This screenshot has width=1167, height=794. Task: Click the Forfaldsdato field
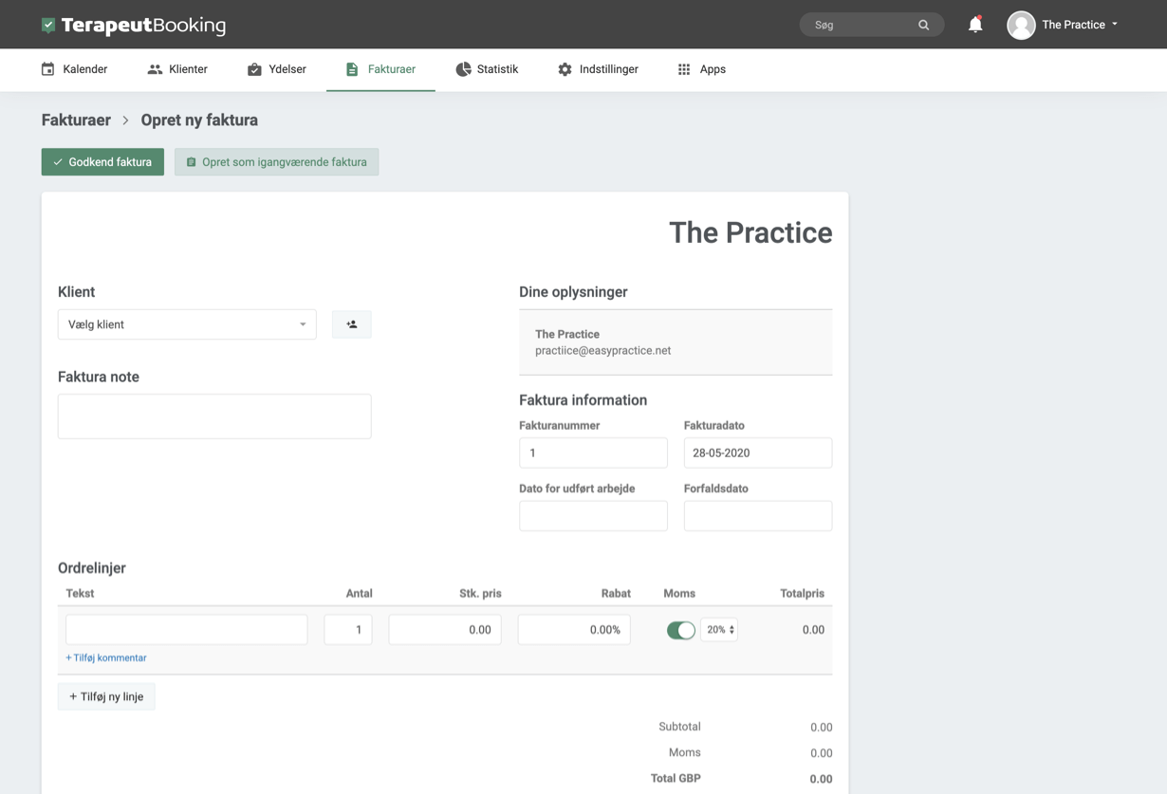coord(758,516)
